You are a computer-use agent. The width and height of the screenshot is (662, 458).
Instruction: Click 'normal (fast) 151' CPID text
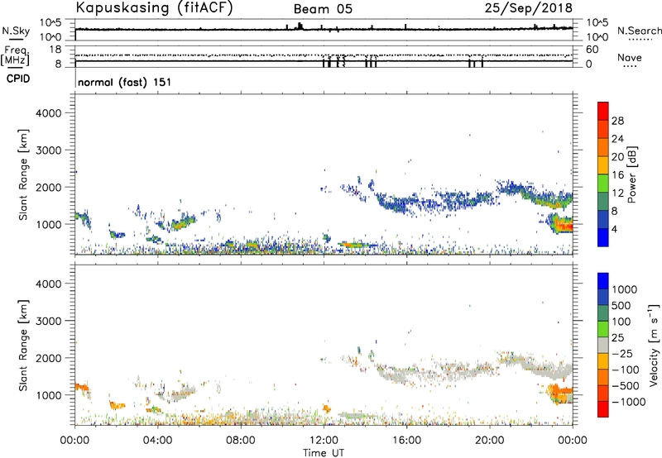[x=125, y=82]
